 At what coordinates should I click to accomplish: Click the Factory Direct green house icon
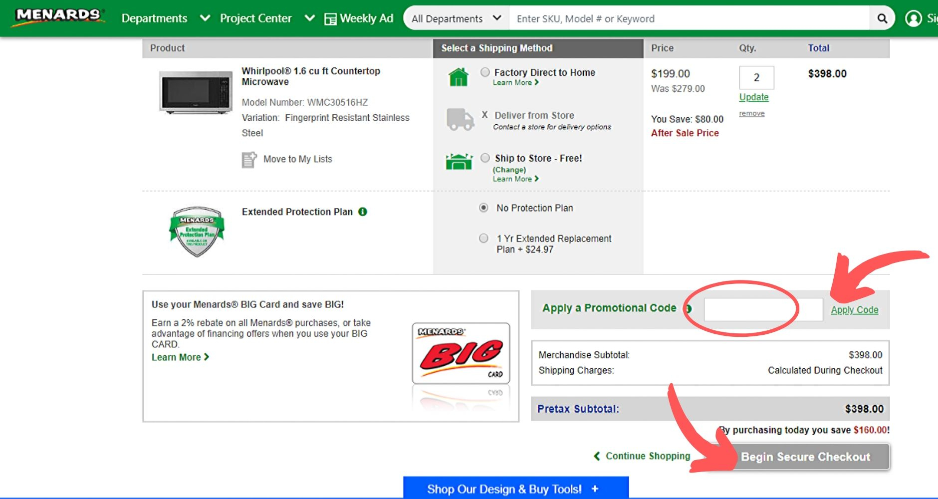pyautogui.click(x=459, y=77)
